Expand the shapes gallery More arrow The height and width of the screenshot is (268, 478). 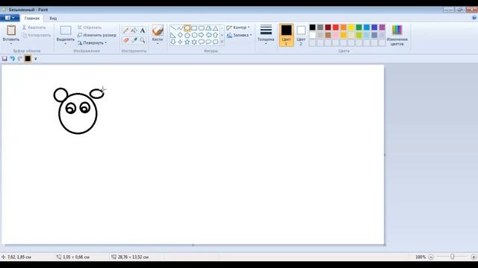222,42
